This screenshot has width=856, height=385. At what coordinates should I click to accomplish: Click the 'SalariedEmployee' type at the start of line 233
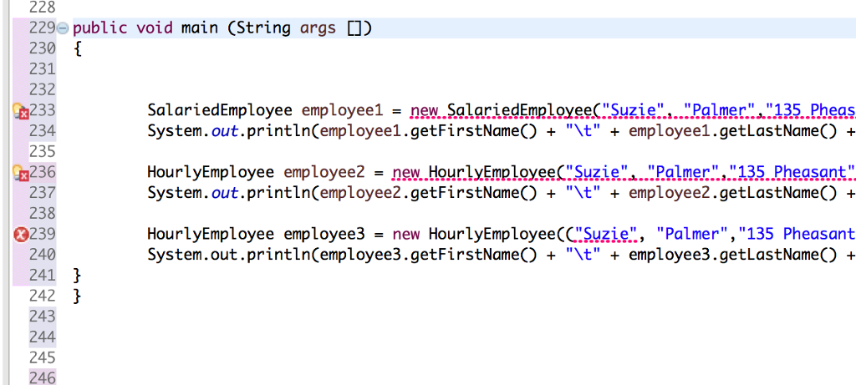point(220,111)
